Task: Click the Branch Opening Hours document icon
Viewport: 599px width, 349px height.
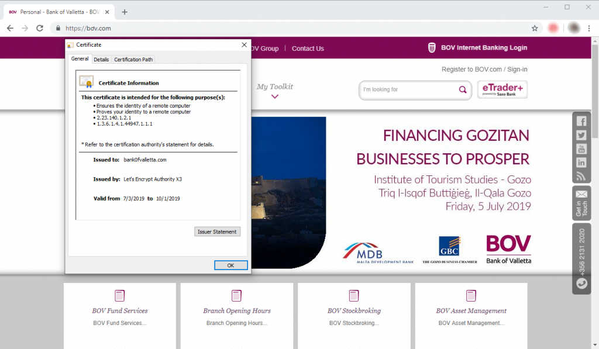Action: (236, 296)
